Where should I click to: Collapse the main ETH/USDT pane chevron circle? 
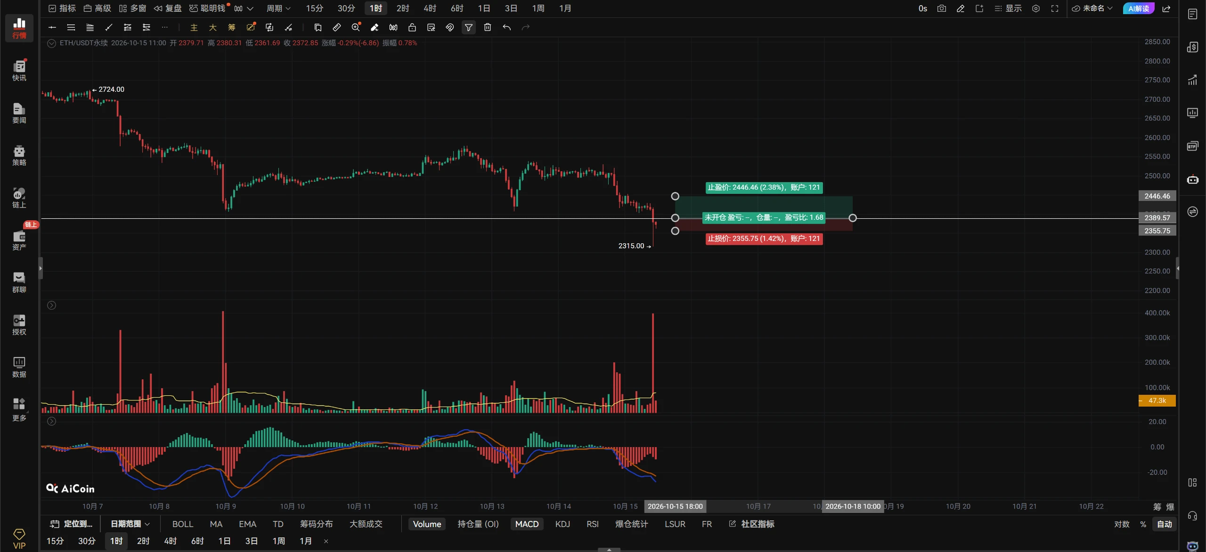(x=52, y=43)
